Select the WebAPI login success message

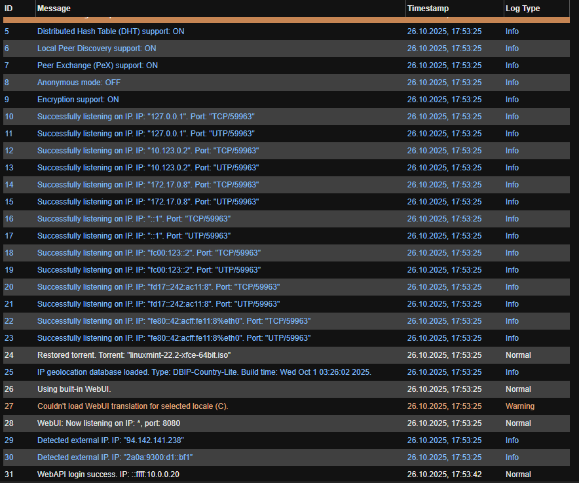click(108, 474)
